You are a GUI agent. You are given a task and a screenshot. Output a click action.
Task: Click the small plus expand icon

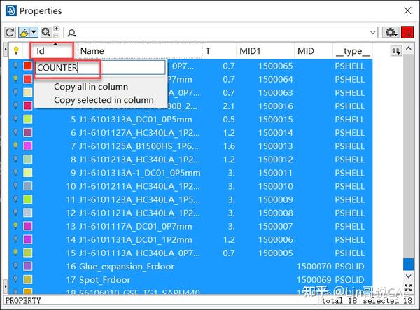pyautogui.click(x=56, y=29)
